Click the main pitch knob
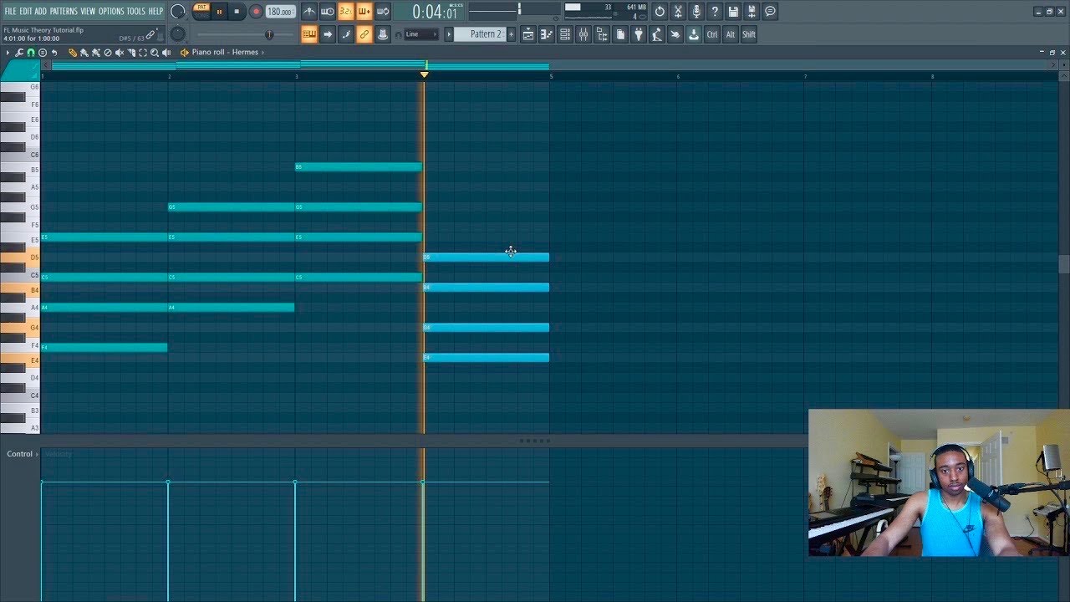Image resolution: width=1070 pixels, height=602 pixels. click(x=178, y=34)
